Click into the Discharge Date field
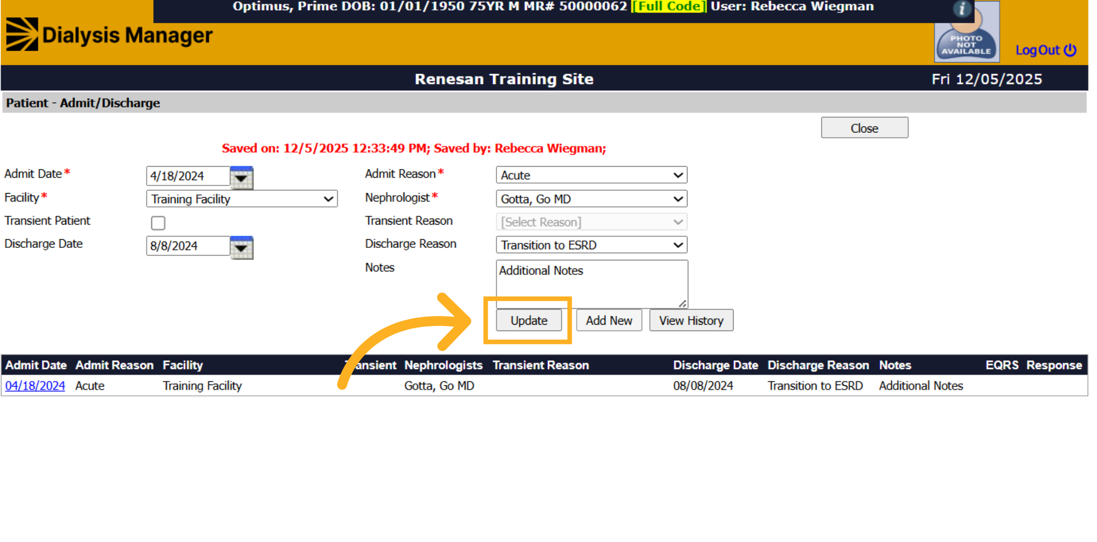 (x=188, y=246)
